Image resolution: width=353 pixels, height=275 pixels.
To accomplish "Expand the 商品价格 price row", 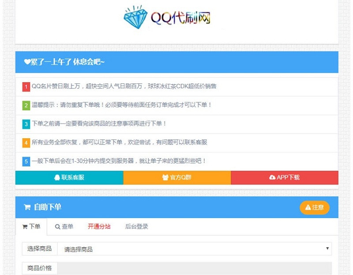I will (x=39, y=268).
